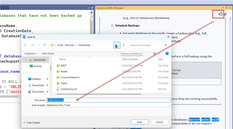Image resolution: width=233 pixels, height=129 pixels.
Task: Click Downloads breadcrumb in address bar
Action: click(x=84, y=45)
